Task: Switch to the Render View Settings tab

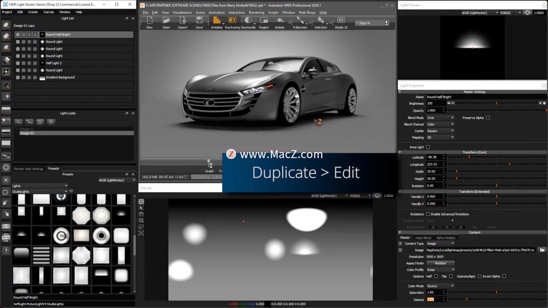Action: click(x=29, y=169)
